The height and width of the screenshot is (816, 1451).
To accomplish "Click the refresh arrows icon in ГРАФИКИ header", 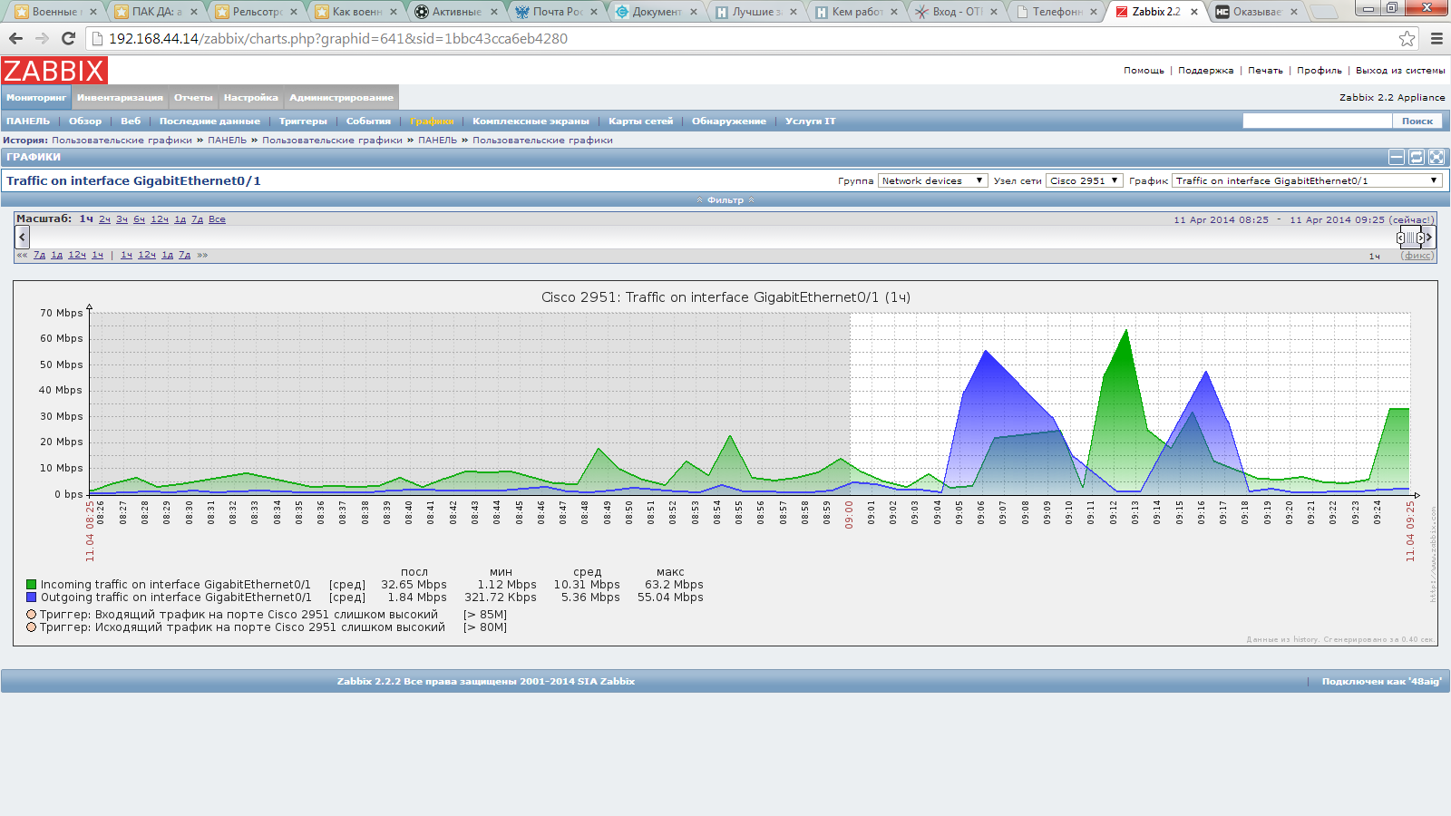I will pyautogui.click(x=1417, y=157).
